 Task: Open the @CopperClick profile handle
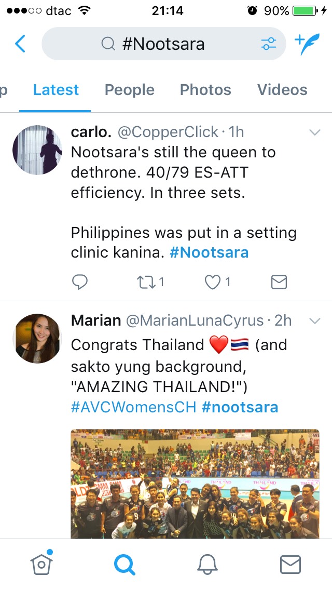(x=168, y=132)
